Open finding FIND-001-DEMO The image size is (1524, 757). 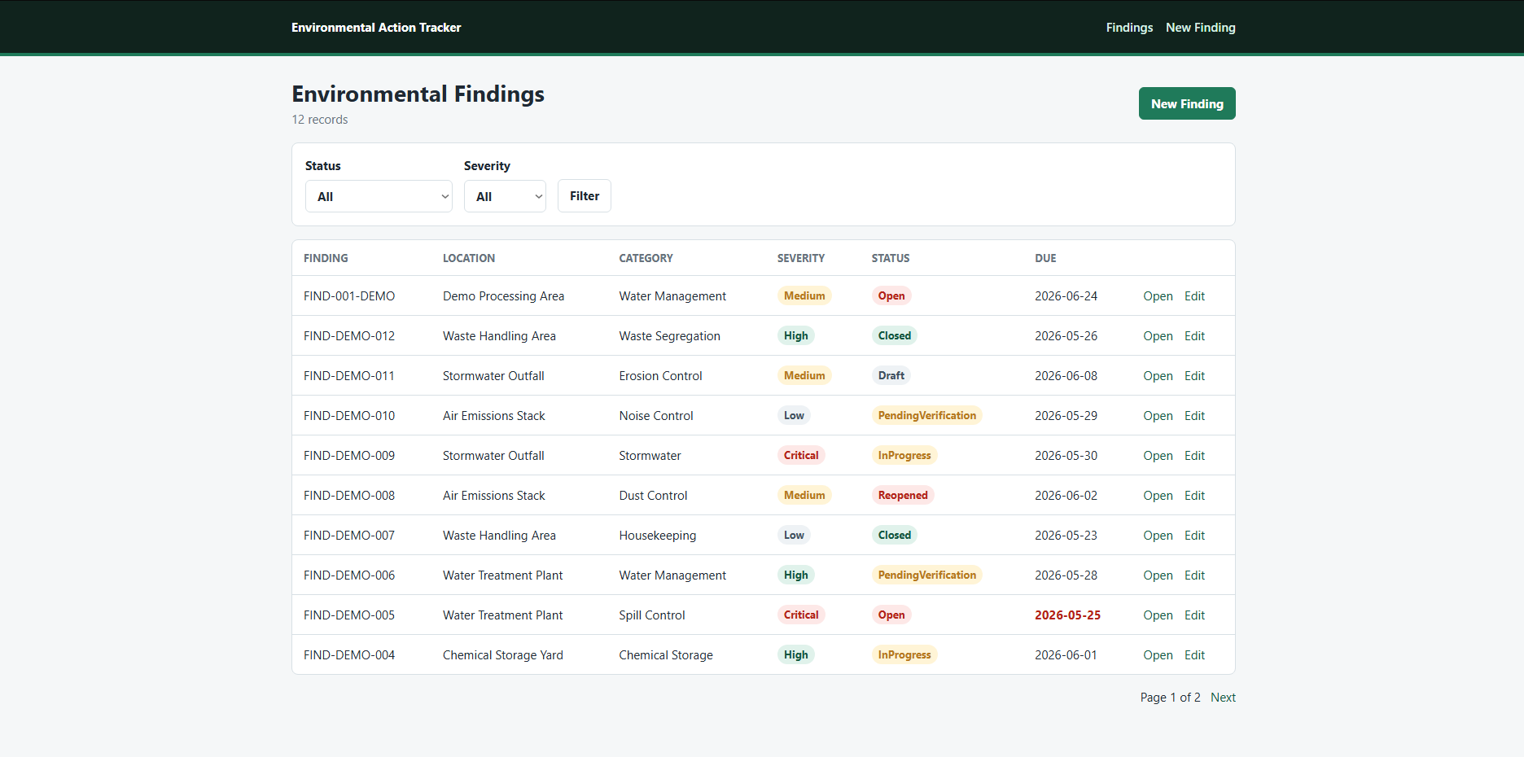coord(1158,296)
